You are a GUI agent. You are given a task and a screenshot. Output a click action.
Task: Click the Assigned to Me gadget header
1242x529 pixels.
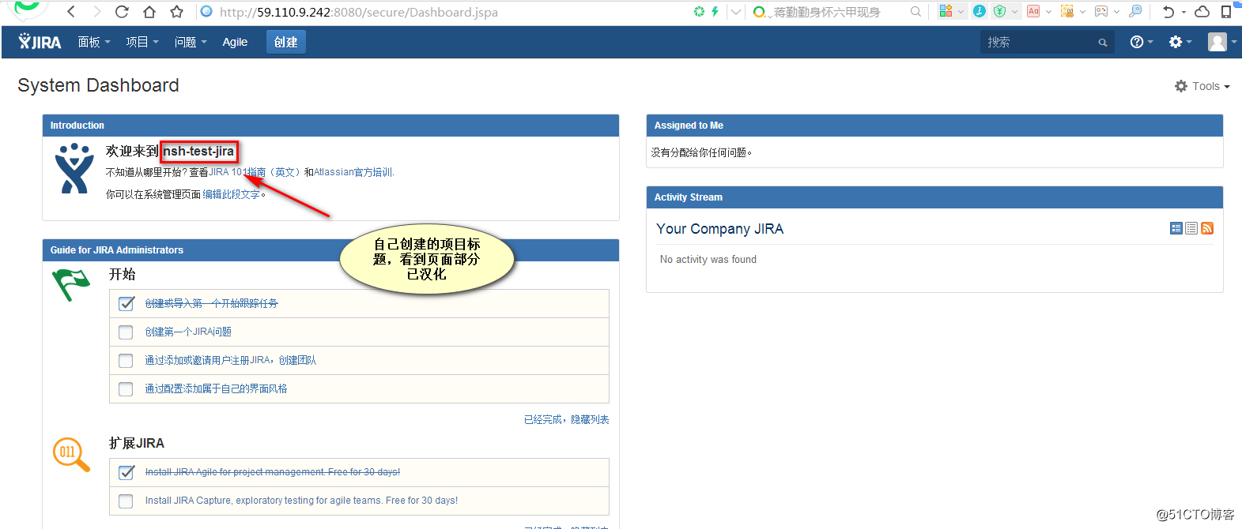(934, 126)
